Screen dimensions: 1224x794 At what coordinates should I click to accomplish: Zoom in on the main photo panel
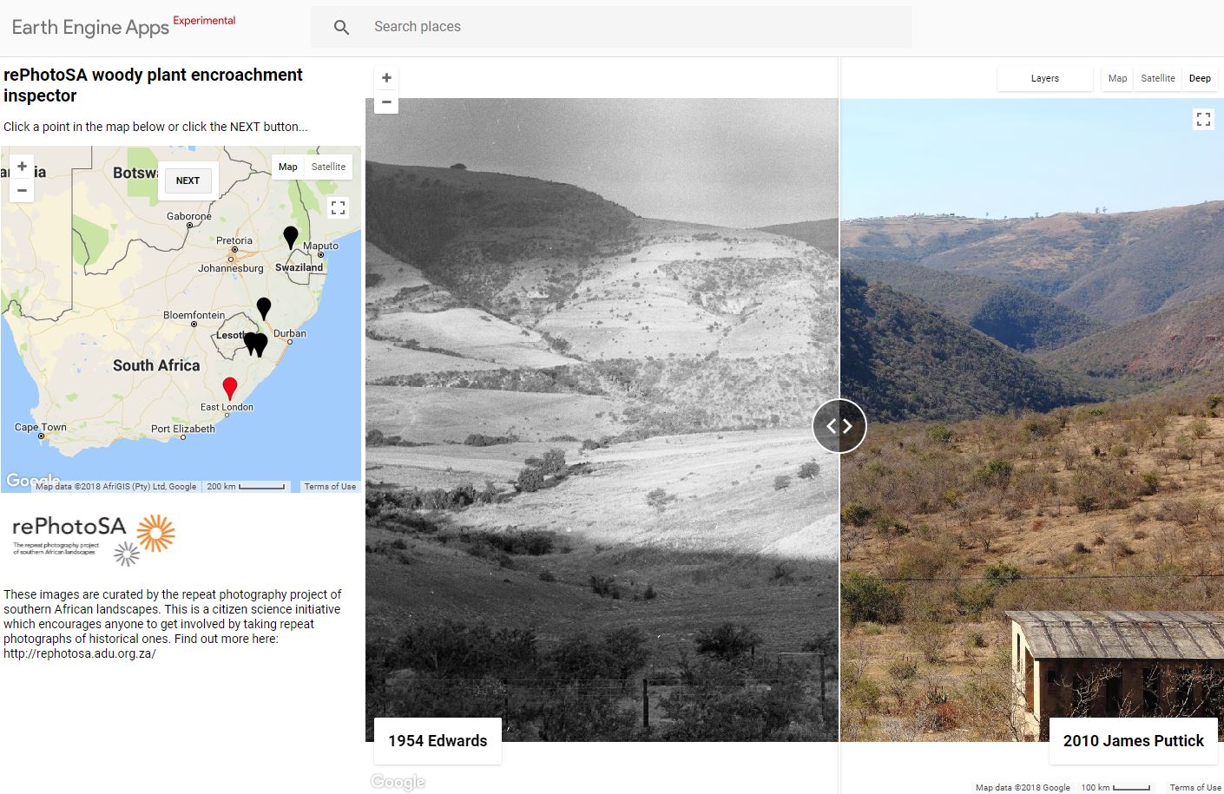tap(386, 78)
